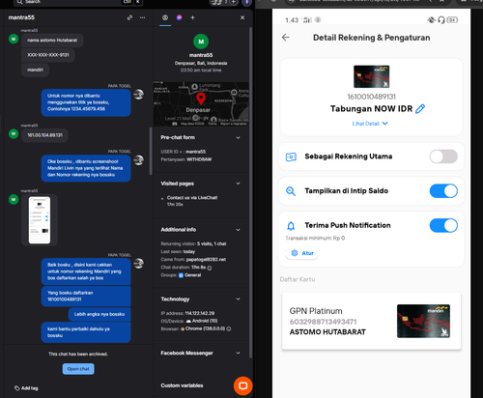The image size is (483, 398).
Task: Click the IP address 114.122.142.29 value
Action: [x=200, y=313]
